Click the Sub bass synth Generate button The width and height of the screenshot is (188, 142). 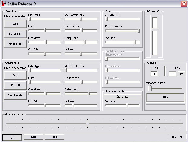coord(122,97)
